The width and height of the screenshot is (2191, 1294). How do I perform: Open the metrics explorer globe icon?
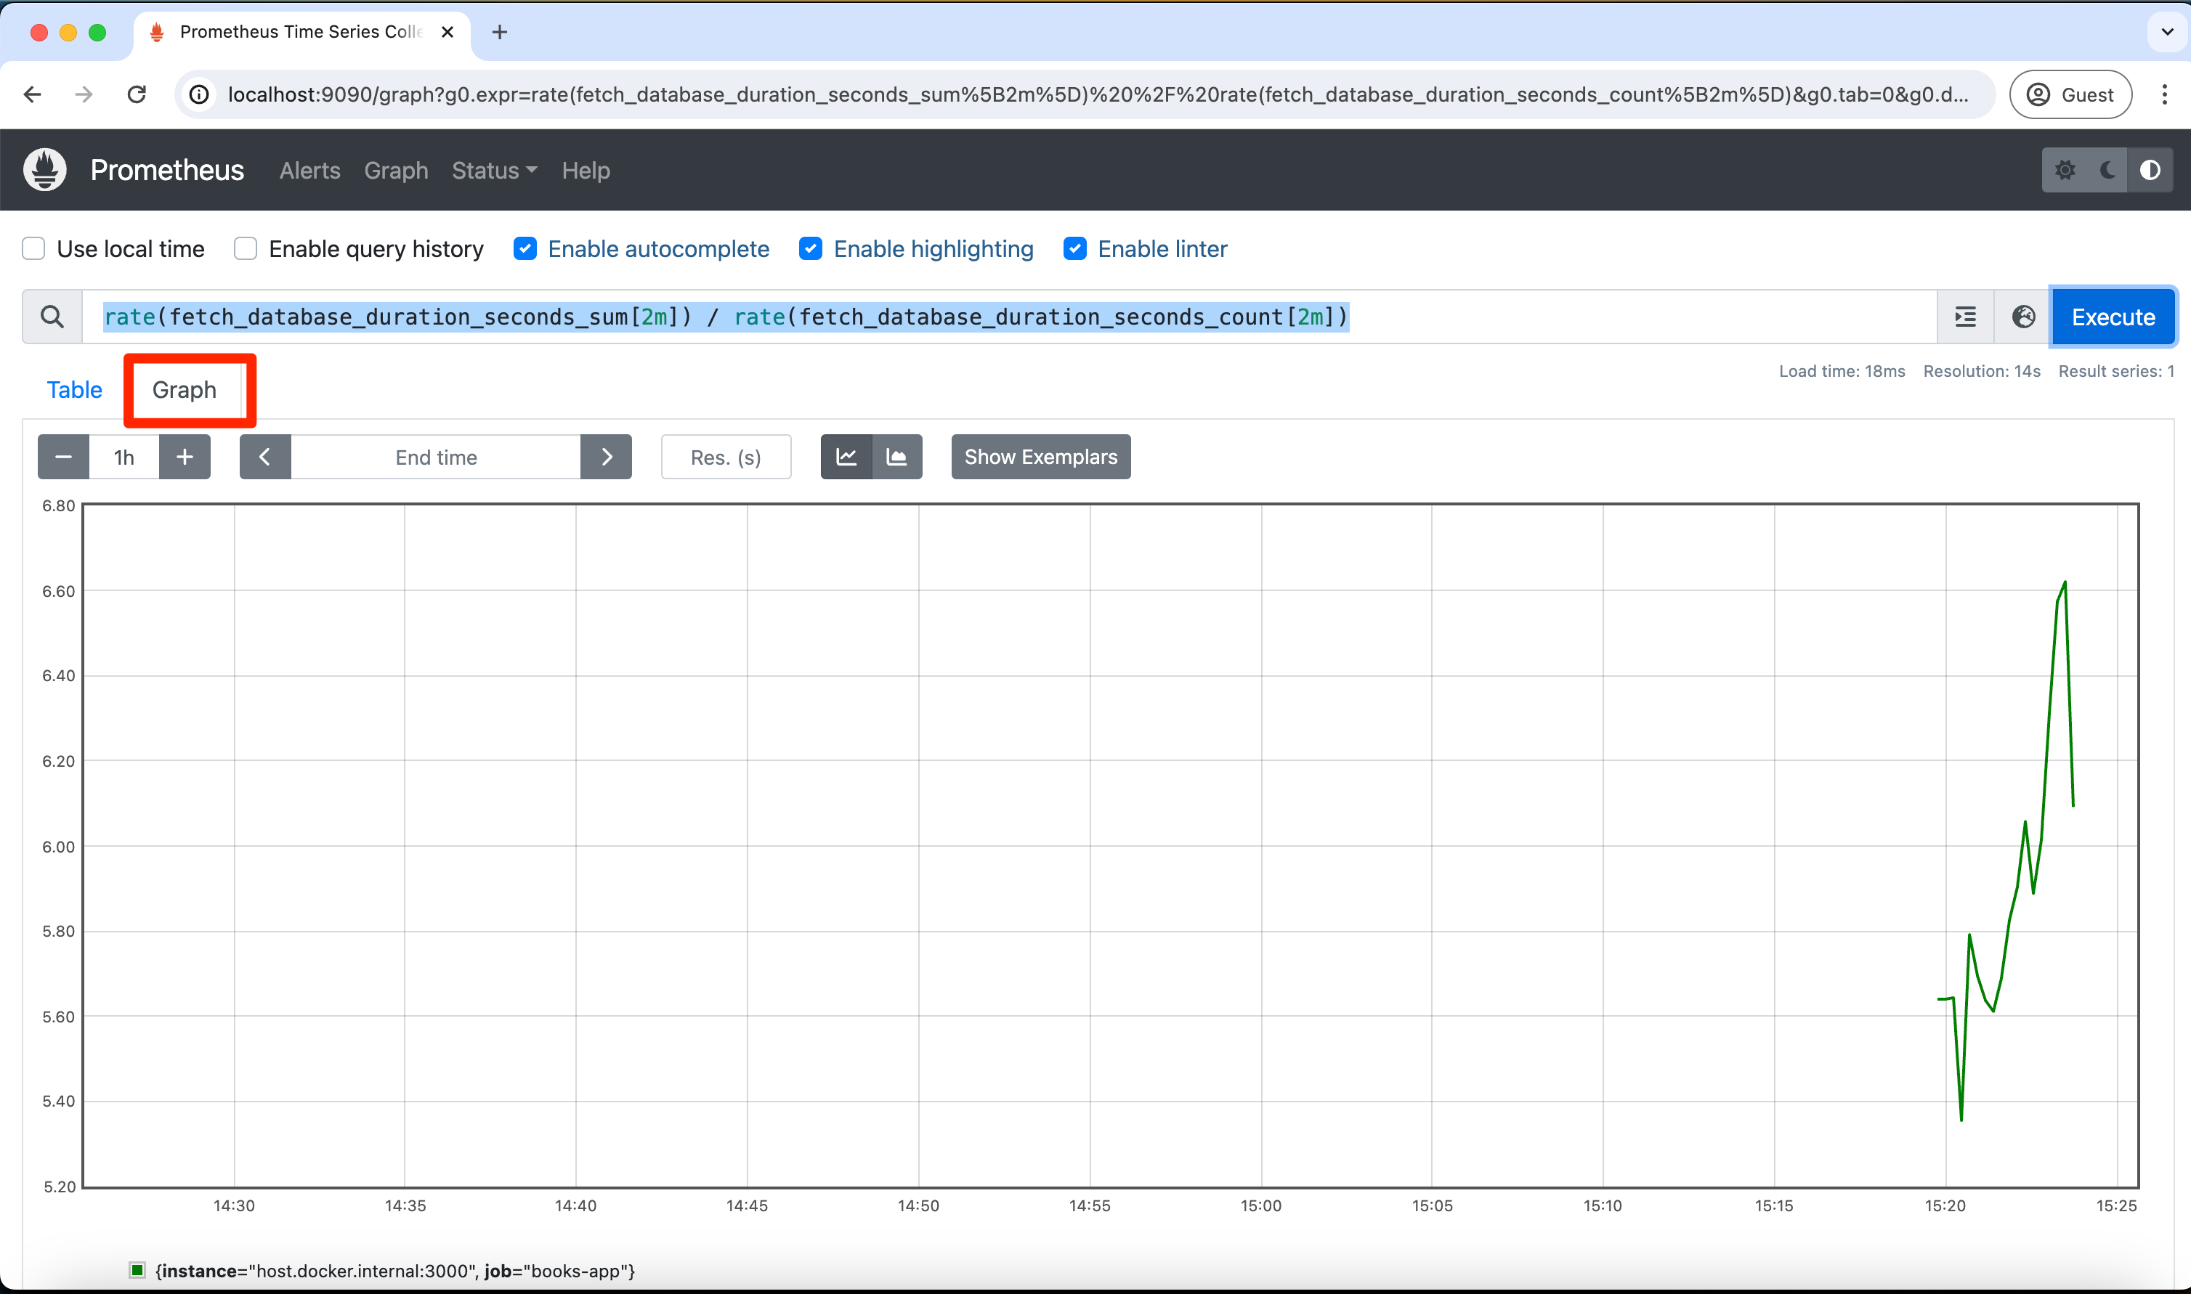click(2023, 317)
